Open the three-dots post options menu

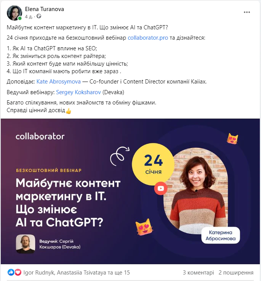247,12
